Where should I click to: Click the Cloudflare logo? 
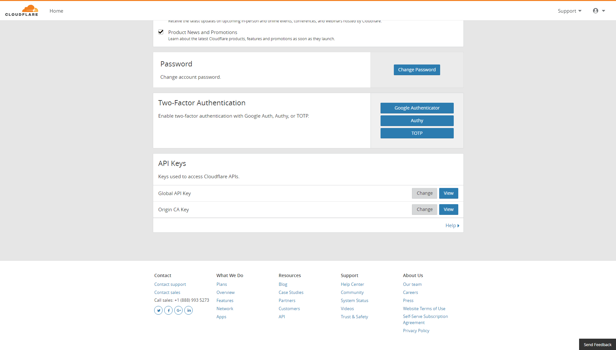(x=22, y=11)
